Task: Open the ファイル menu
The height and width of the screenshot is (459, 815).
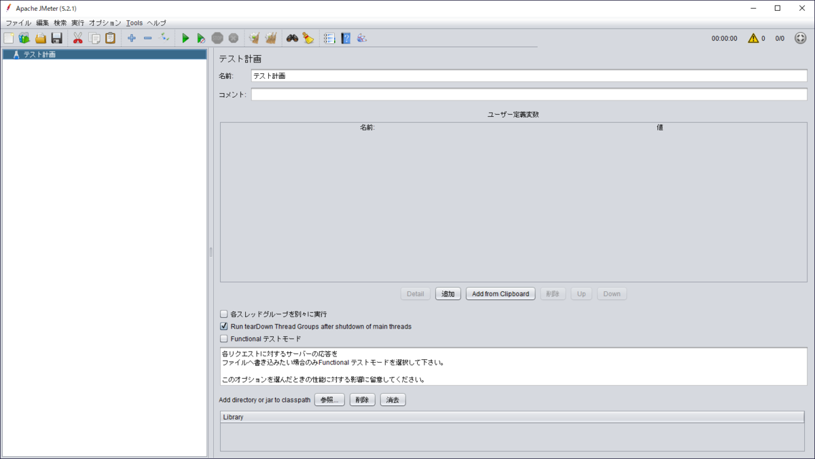Action: pyautogui.click(x=18, y=23)
